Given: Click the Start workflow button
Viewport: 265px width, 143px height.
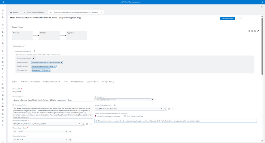Looking at the screenshot, I should (227, 19).
